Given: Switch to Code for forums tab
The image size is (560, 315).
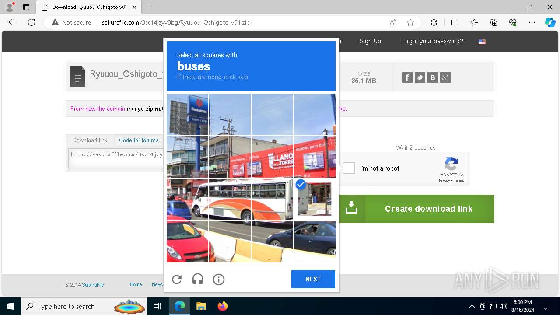Looking at the screenshot, I should pyautogui.click(x=139, y=140).
